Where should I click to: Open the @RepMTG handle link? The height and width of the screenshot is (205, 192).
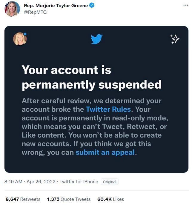(35, 12)
